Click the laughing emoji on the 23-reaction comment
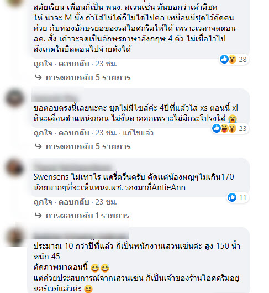 tap(225, 128)
